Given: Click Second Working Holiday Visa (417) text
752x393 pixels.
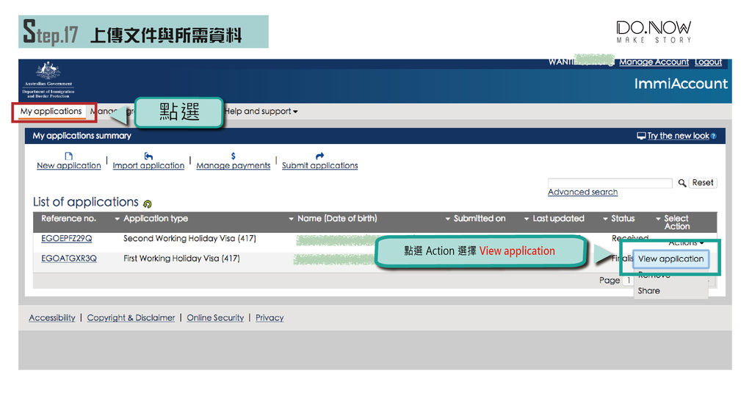Looking at the screenshot, I should (x=189, y=239).
